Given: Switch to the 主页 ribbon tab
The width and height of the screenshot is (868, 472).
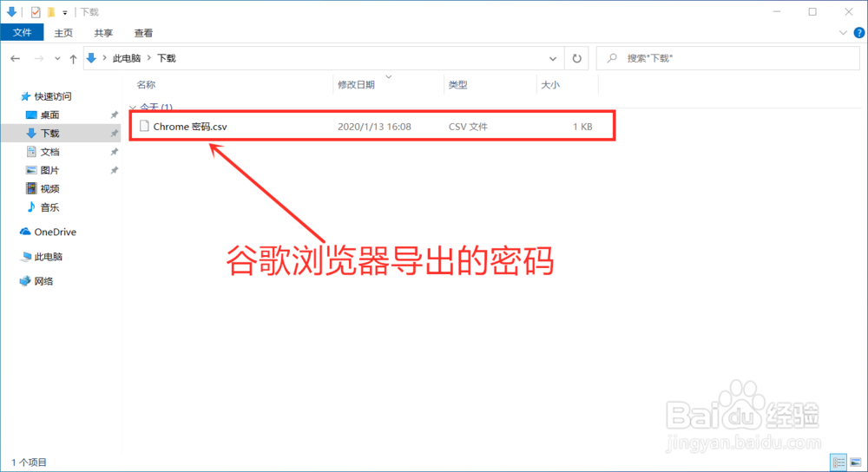Looking at the screenshot, I should click(63, 33).
